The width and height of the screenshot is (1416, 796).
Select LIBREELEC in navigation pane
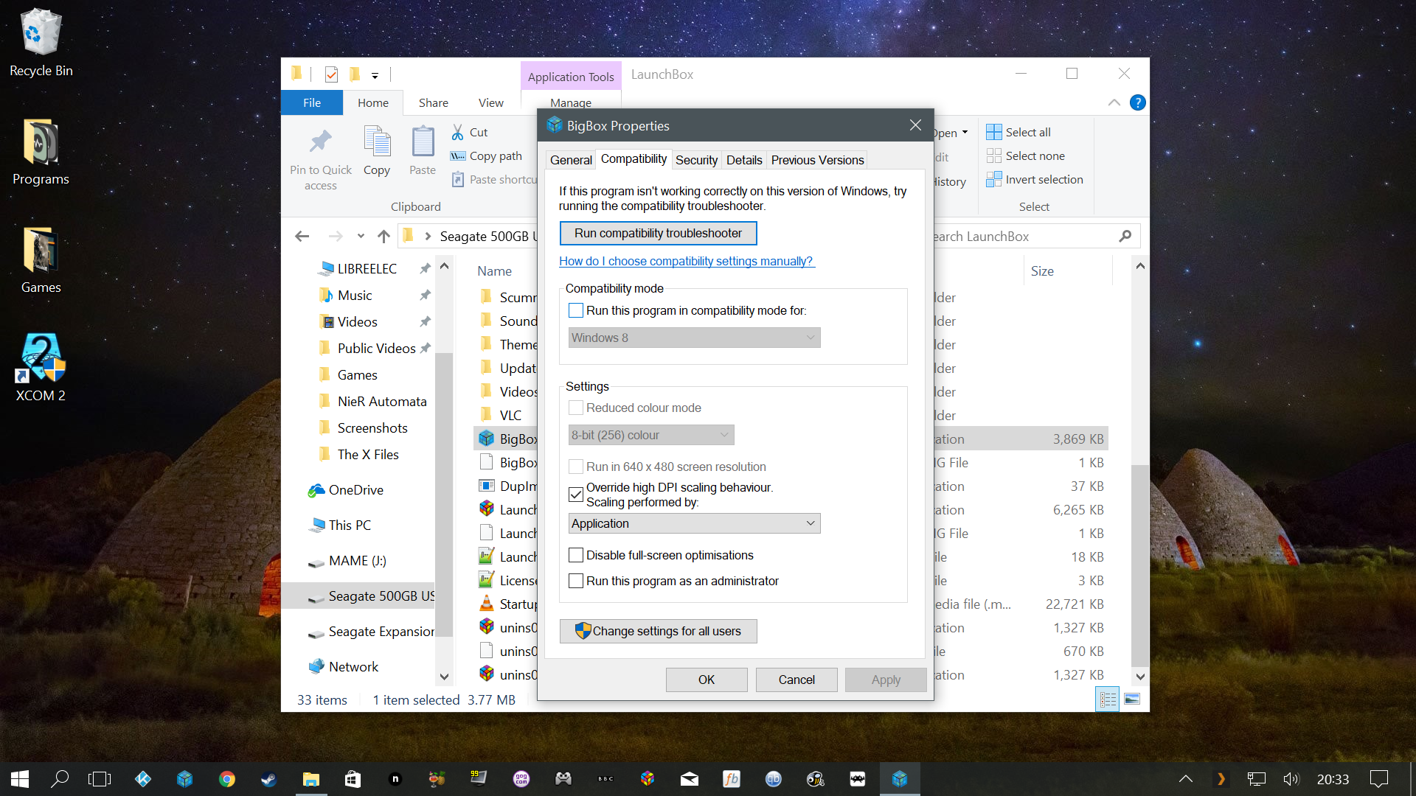(367, 268)
